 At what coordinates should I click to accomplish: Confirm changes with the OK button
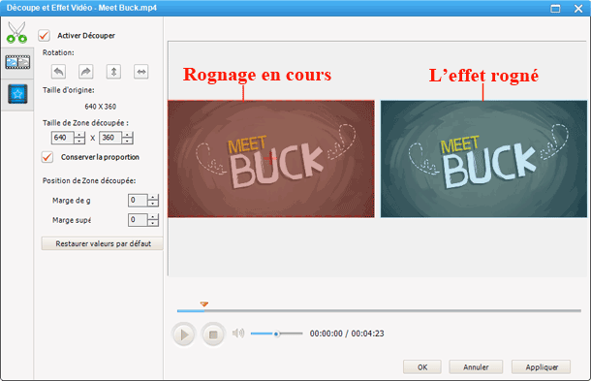click(422, 367)
